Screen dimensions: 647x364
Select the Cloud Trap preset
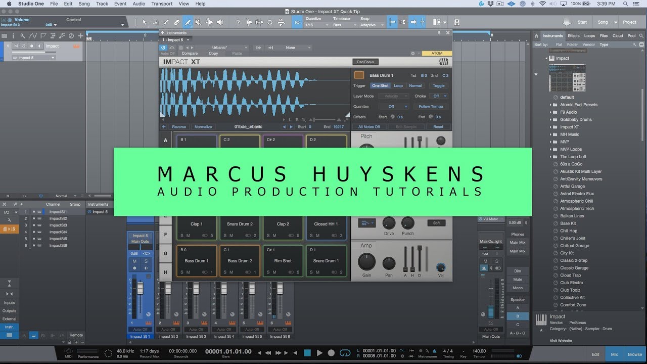(x=570, y=276)
